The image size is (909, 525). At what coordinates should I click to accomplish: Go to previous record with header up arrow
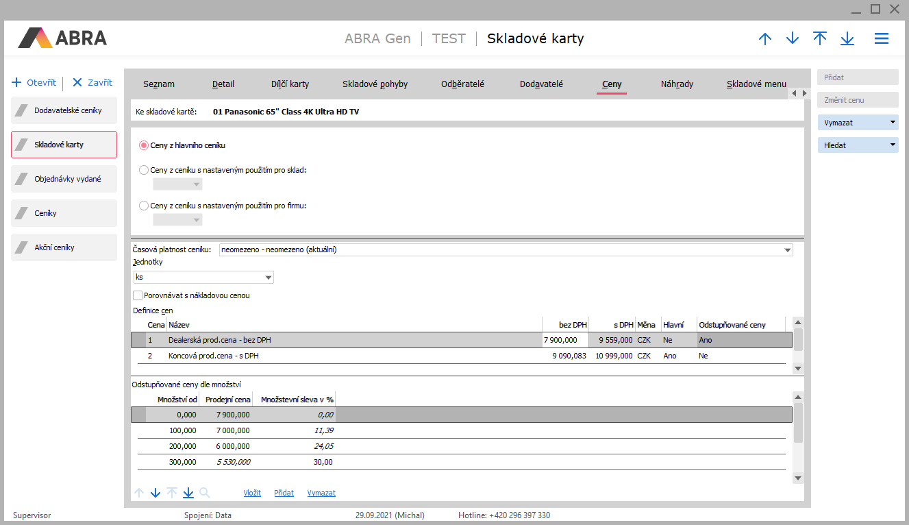pyautogui.click(x=765, y=39)
